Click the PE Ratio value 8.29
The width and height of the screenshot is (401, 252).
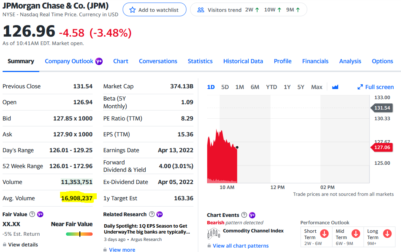pyautogui.click(x=187, y=118)
